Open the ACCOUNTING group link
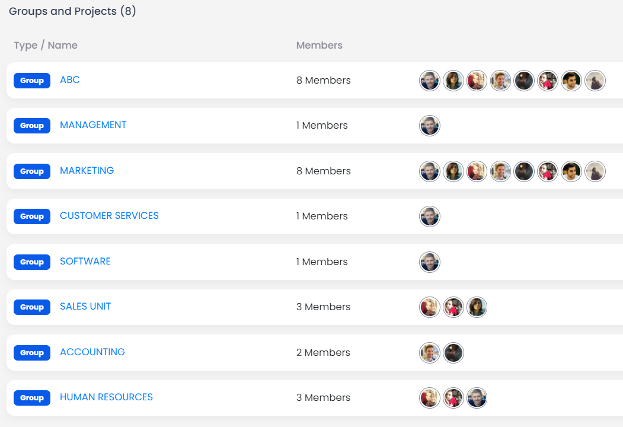The image size is (623, 427). coord(92,352)
